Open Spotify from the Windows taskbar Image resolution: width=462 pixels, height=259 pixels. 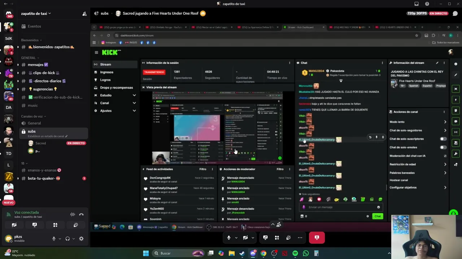pos(295,253)
